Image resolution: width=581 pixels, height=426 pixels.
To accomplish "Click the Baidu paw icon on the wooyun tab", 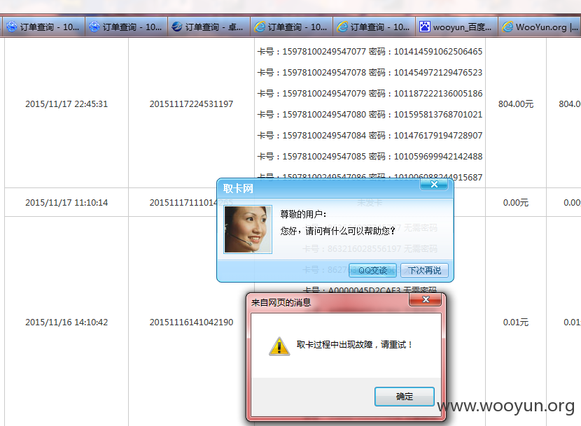I will (x=425, y=27).
